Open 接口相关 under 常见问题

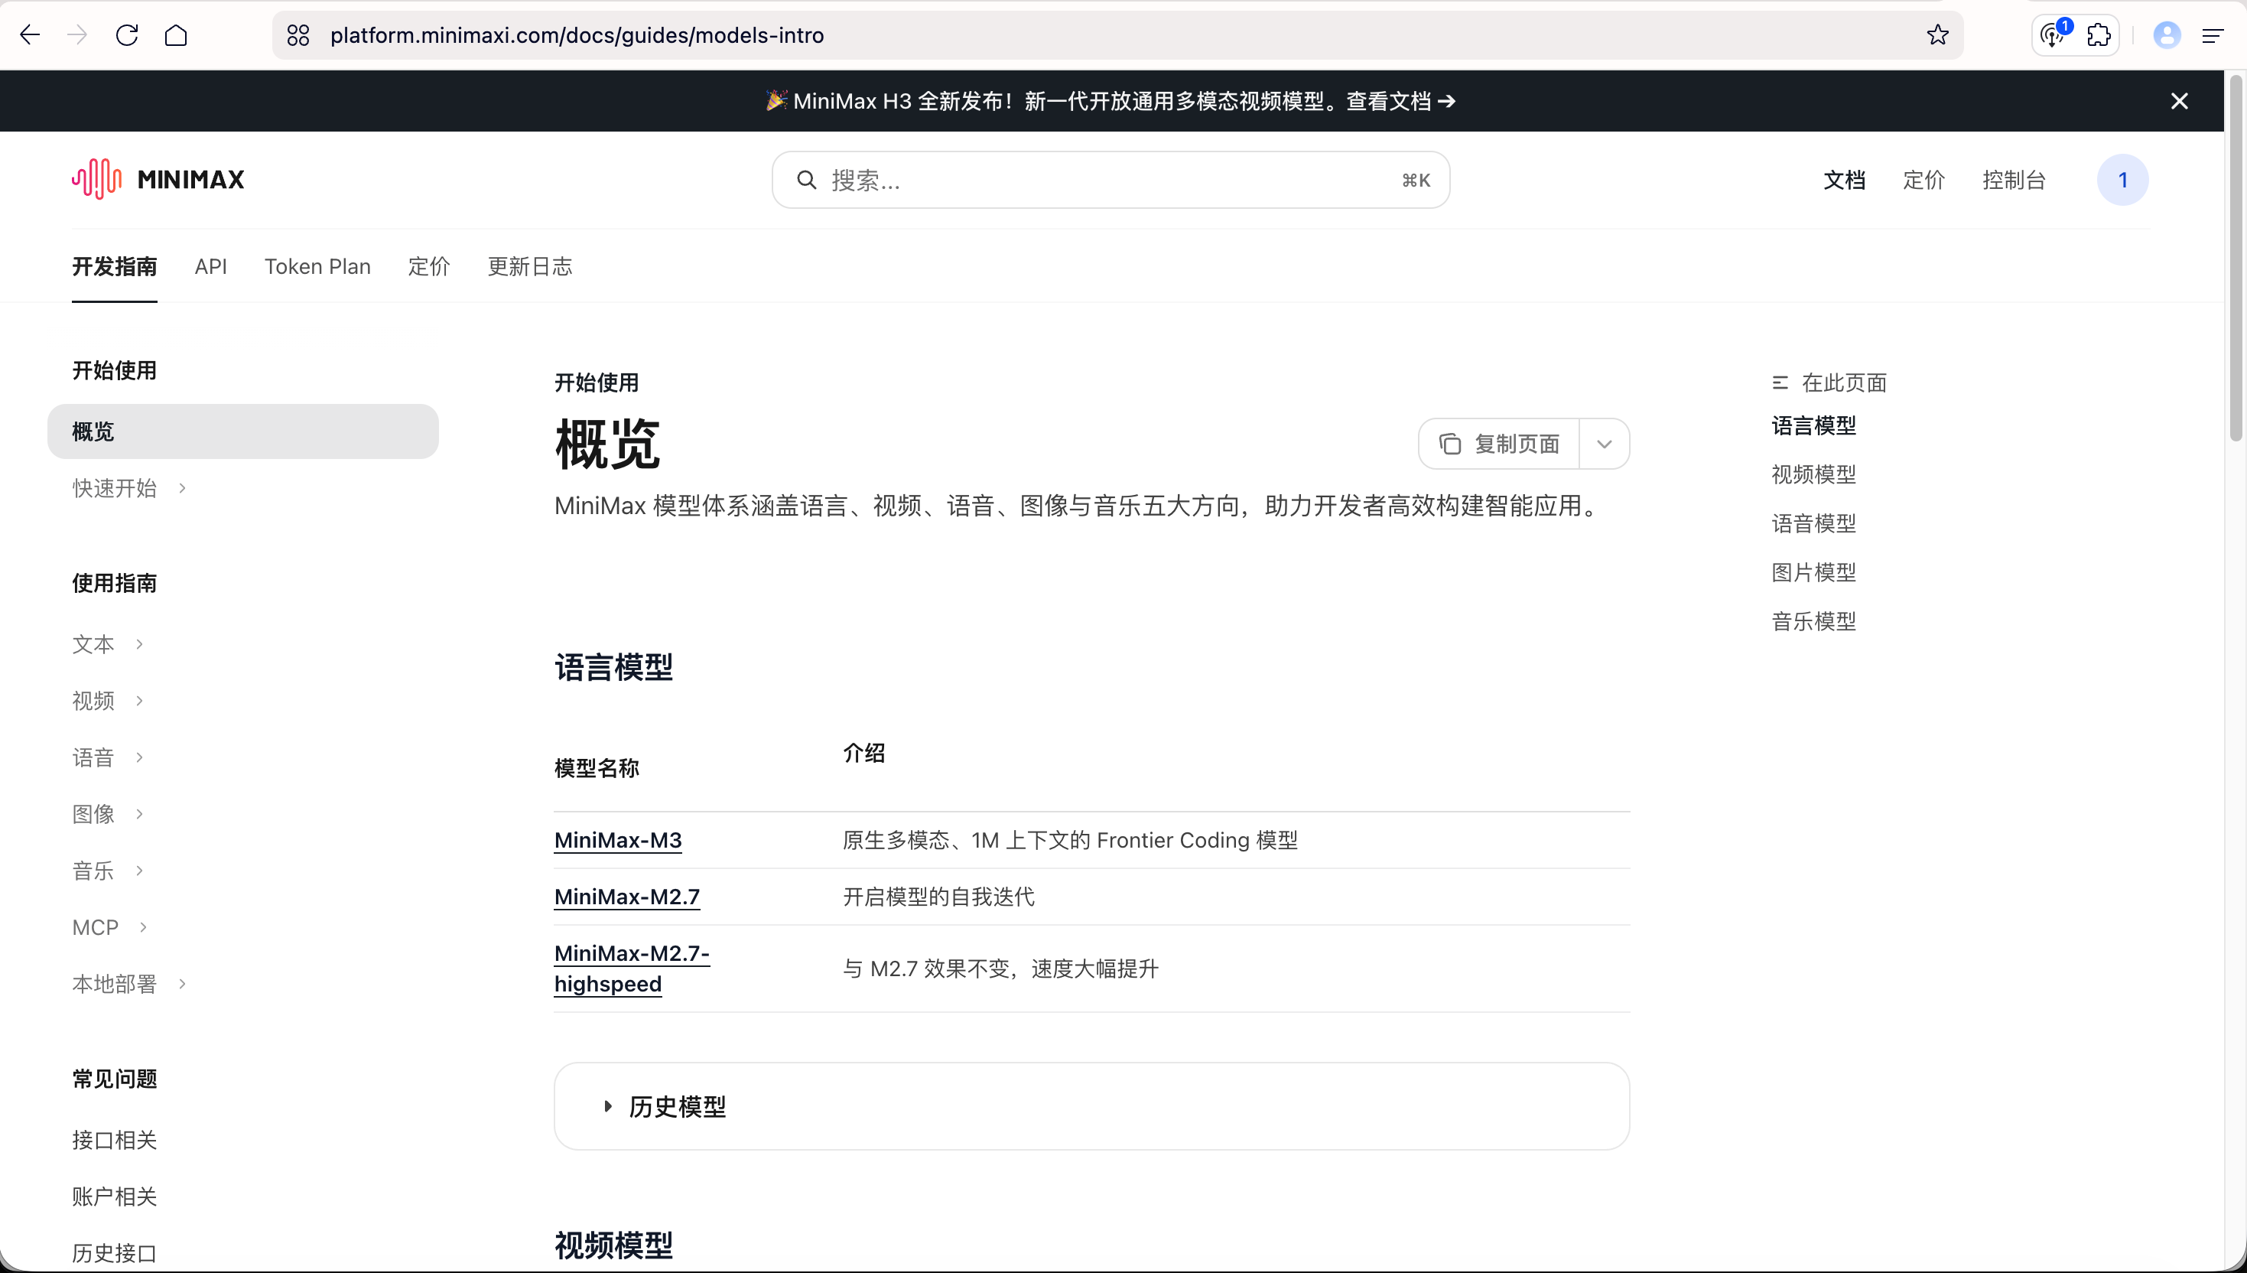(x=115, y=1140)
